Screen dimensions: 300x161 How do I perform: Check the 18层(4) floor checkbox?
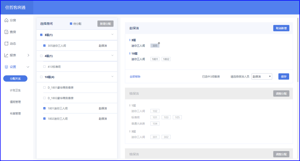coord(41,77)
